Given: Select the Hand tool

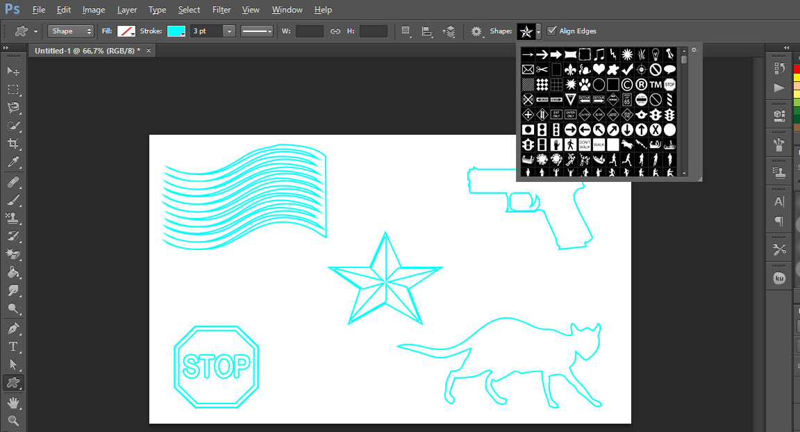Looking at the screenshot, I should (x=13, y=402).
